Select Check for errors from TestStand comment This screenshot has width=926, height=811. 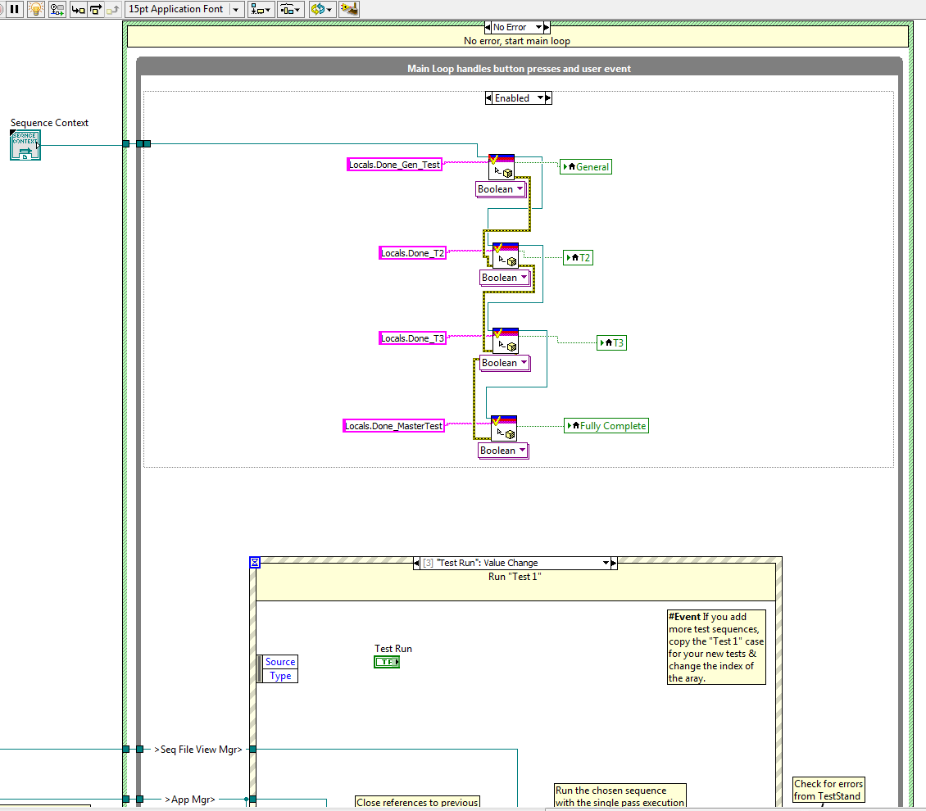828,790
